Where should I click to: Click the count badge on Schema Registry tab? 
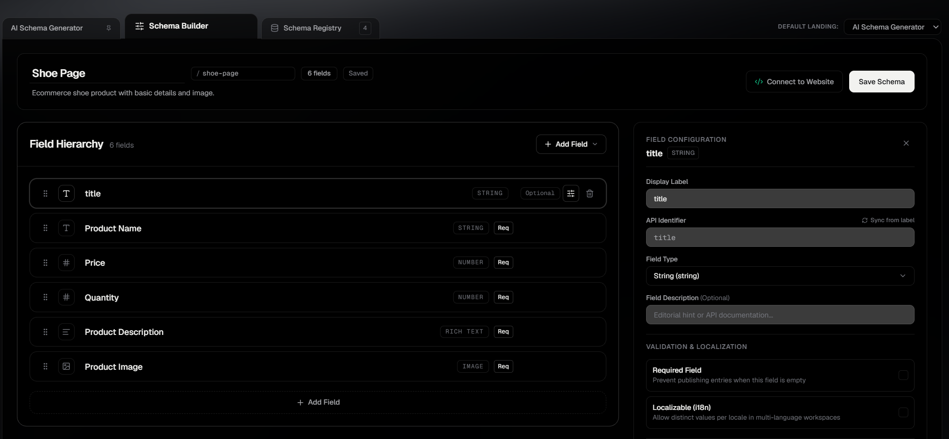tap(365, 28)
